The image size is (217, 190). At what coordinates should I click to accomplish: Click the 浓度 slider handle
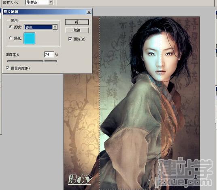pos(44,61)
